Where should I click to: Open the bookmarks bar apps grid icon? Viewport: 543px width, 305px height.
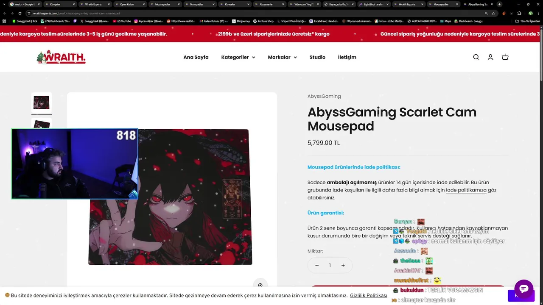[4, 21]
